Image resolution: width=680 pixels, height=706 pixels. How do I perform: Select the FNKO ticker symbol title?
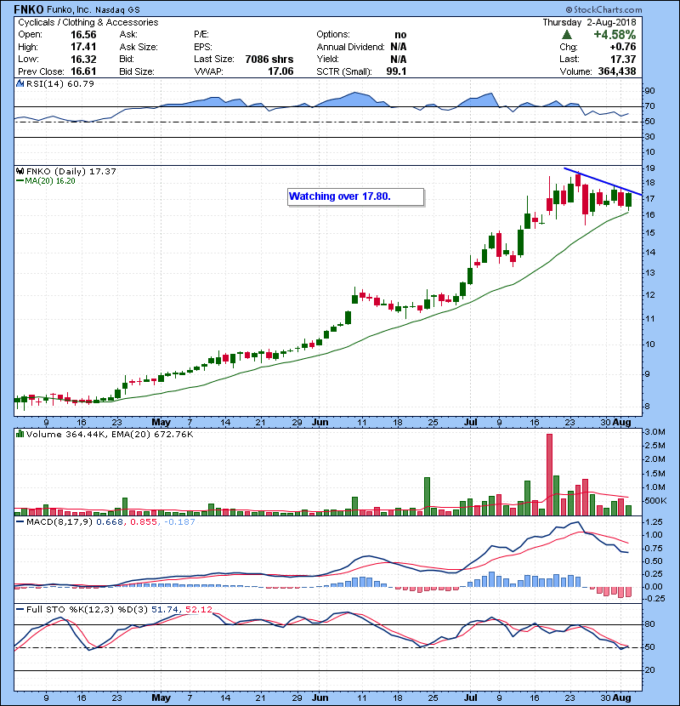pos(29,9)
